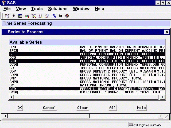This screenshot has width=171, height=128.
Task: Select the GCDQ series row
Action: pos(87,65)
